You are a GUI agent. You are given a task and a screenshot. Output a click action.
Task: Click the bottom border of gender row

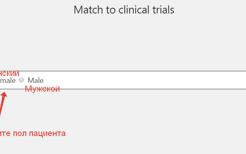pos(123,89)
